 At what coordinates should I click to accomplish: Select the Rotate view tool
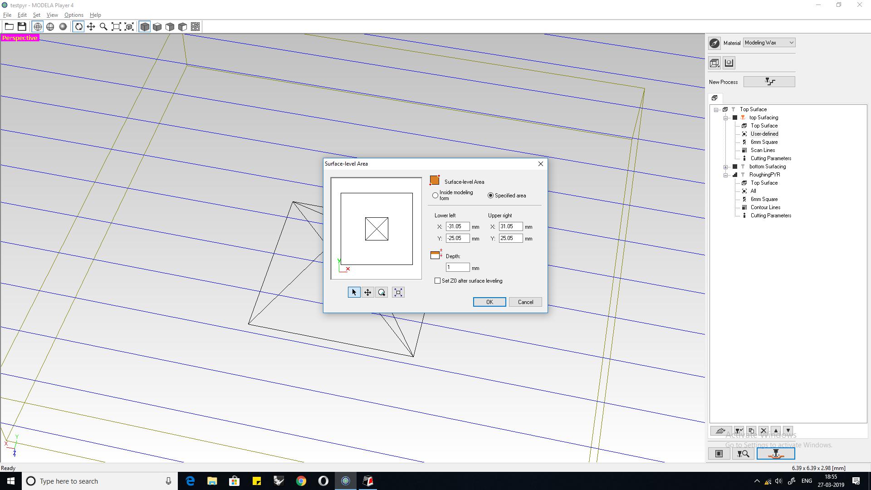(78, 27)
